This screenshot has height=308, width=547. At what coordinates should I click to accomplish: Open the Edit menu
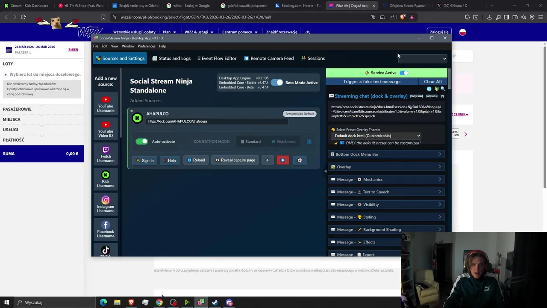104,46
